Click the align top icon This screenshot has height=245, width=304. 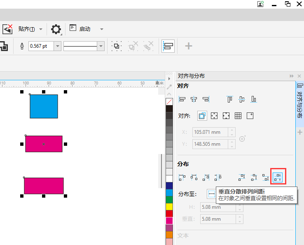tap(230, 99)
